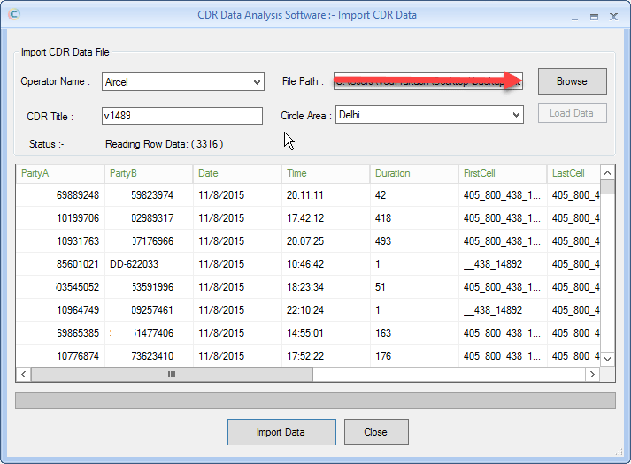
Task: Click the Browse button
Action: [x=573, y=81]
